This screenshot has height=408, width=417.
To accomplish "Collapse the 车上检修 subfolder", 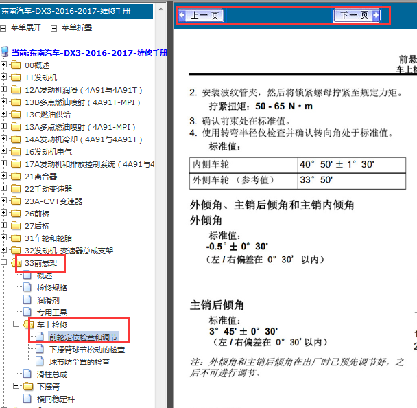I will [x=16, y=324].
